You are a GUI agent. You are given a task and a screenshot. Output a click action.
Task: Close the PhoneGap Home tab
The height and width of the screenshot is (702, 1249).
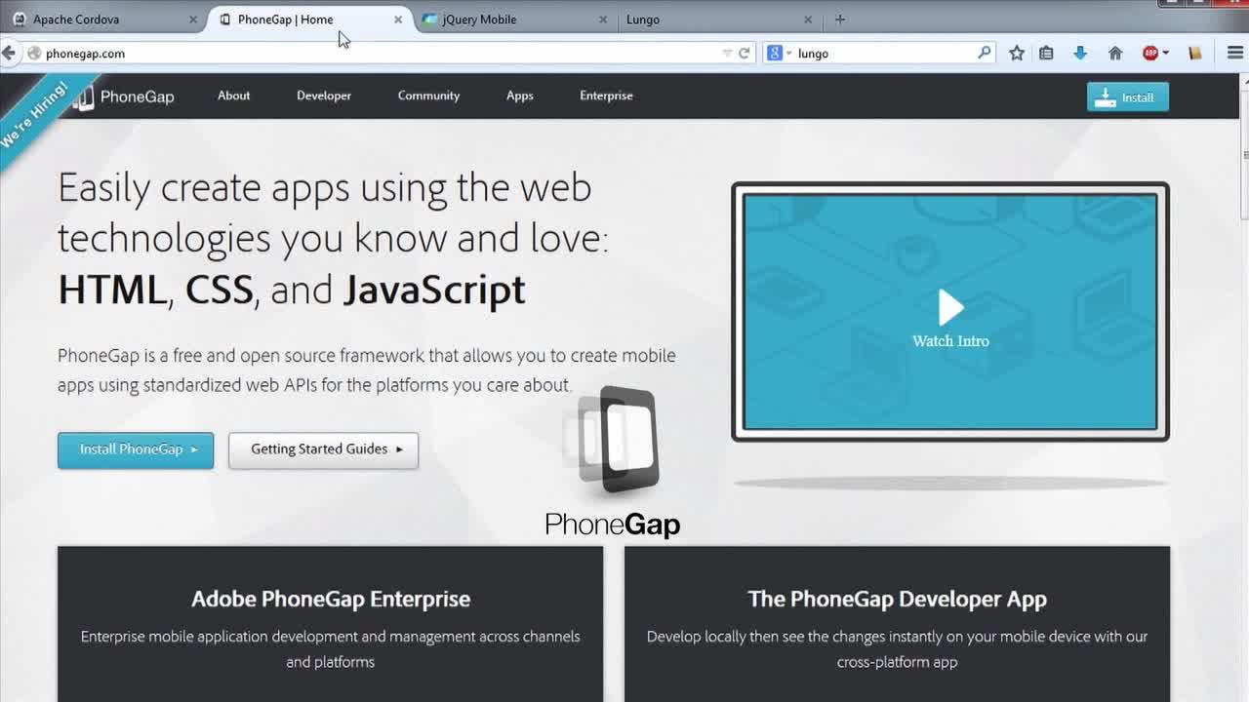click(x=398, y=19)
